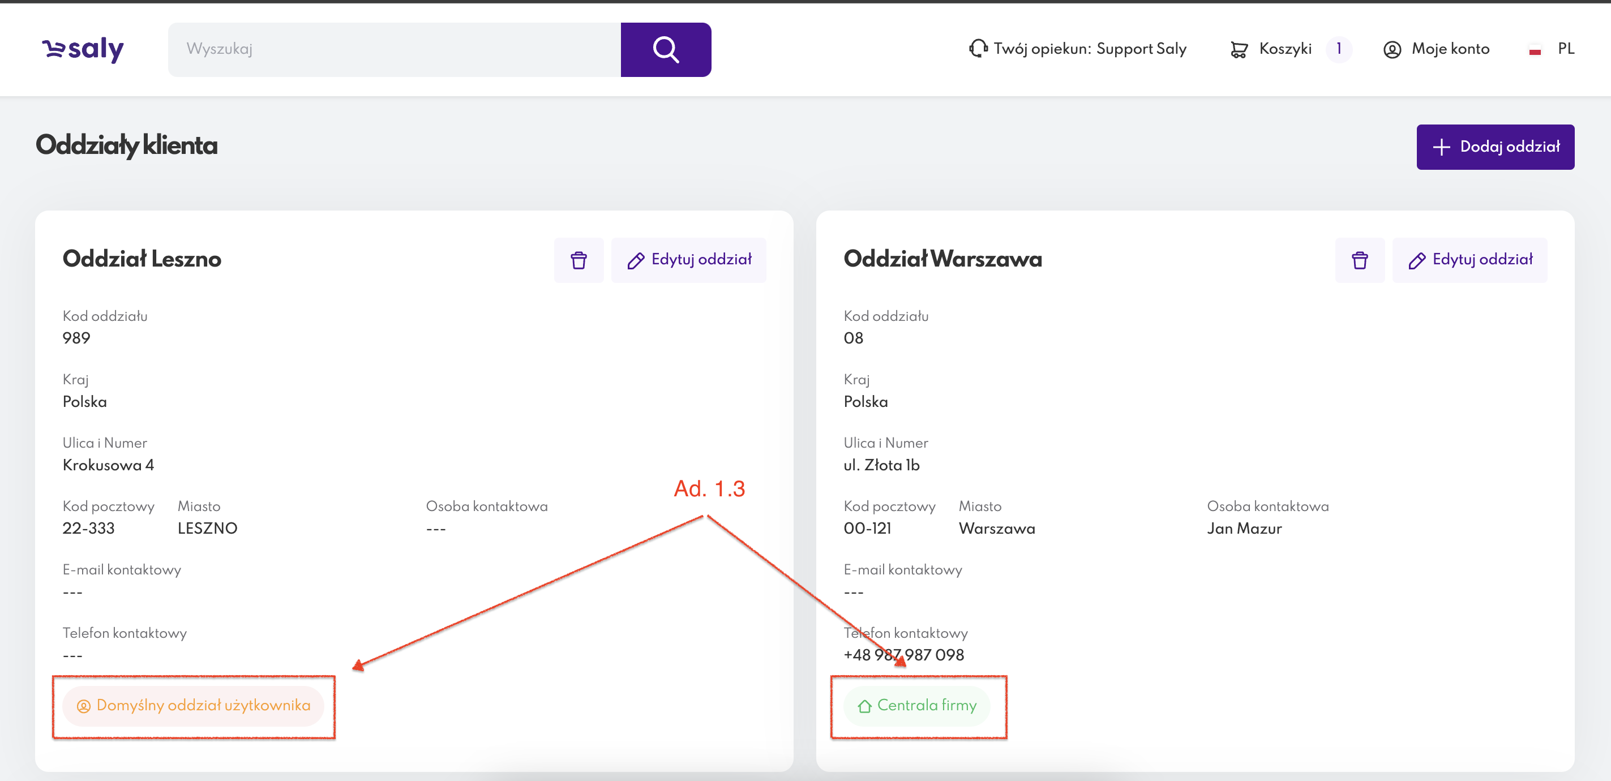This screenshot has width=1611, height=781.
Task: Click the shopping cart icon
Action: (1239, 49)
